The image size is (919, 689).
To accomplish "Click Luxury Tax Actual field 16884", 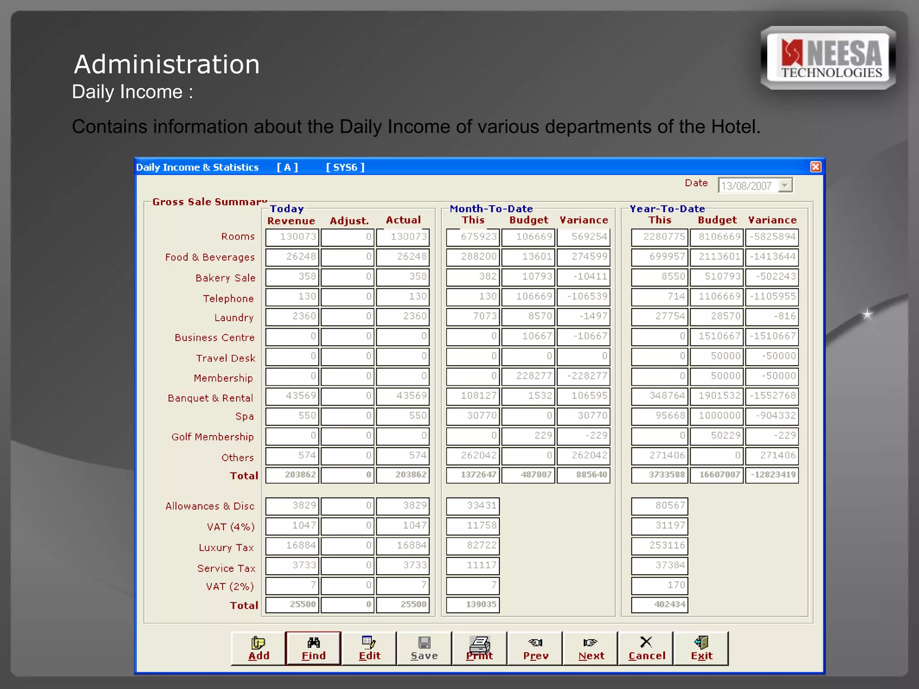I will coord(403,546).
